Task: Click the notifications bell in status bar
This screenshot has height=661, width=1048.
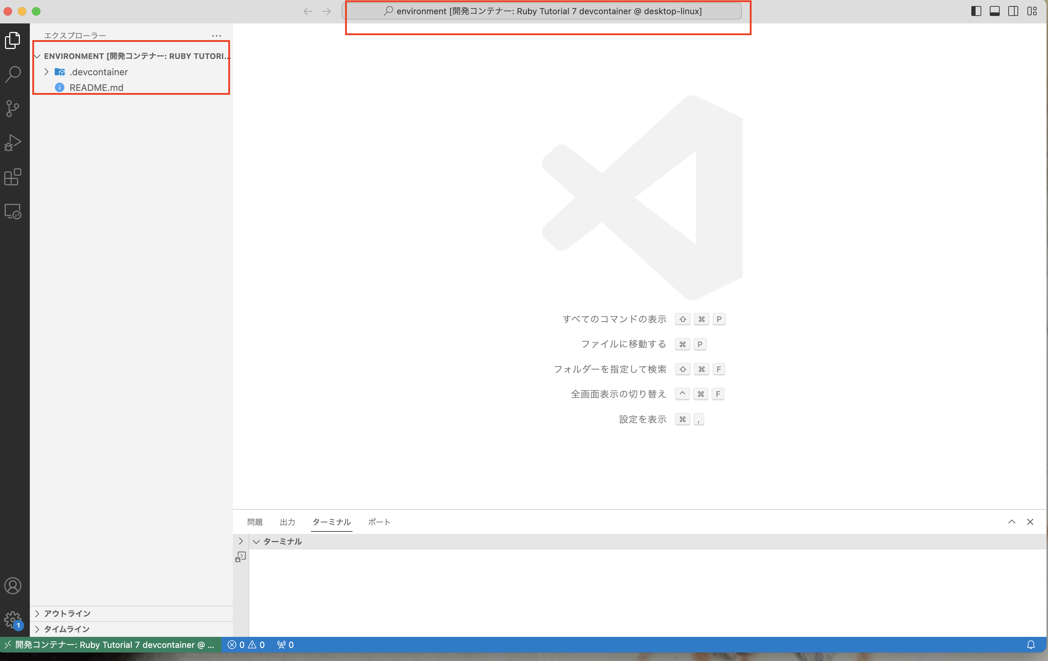Action: [1031, 644]
